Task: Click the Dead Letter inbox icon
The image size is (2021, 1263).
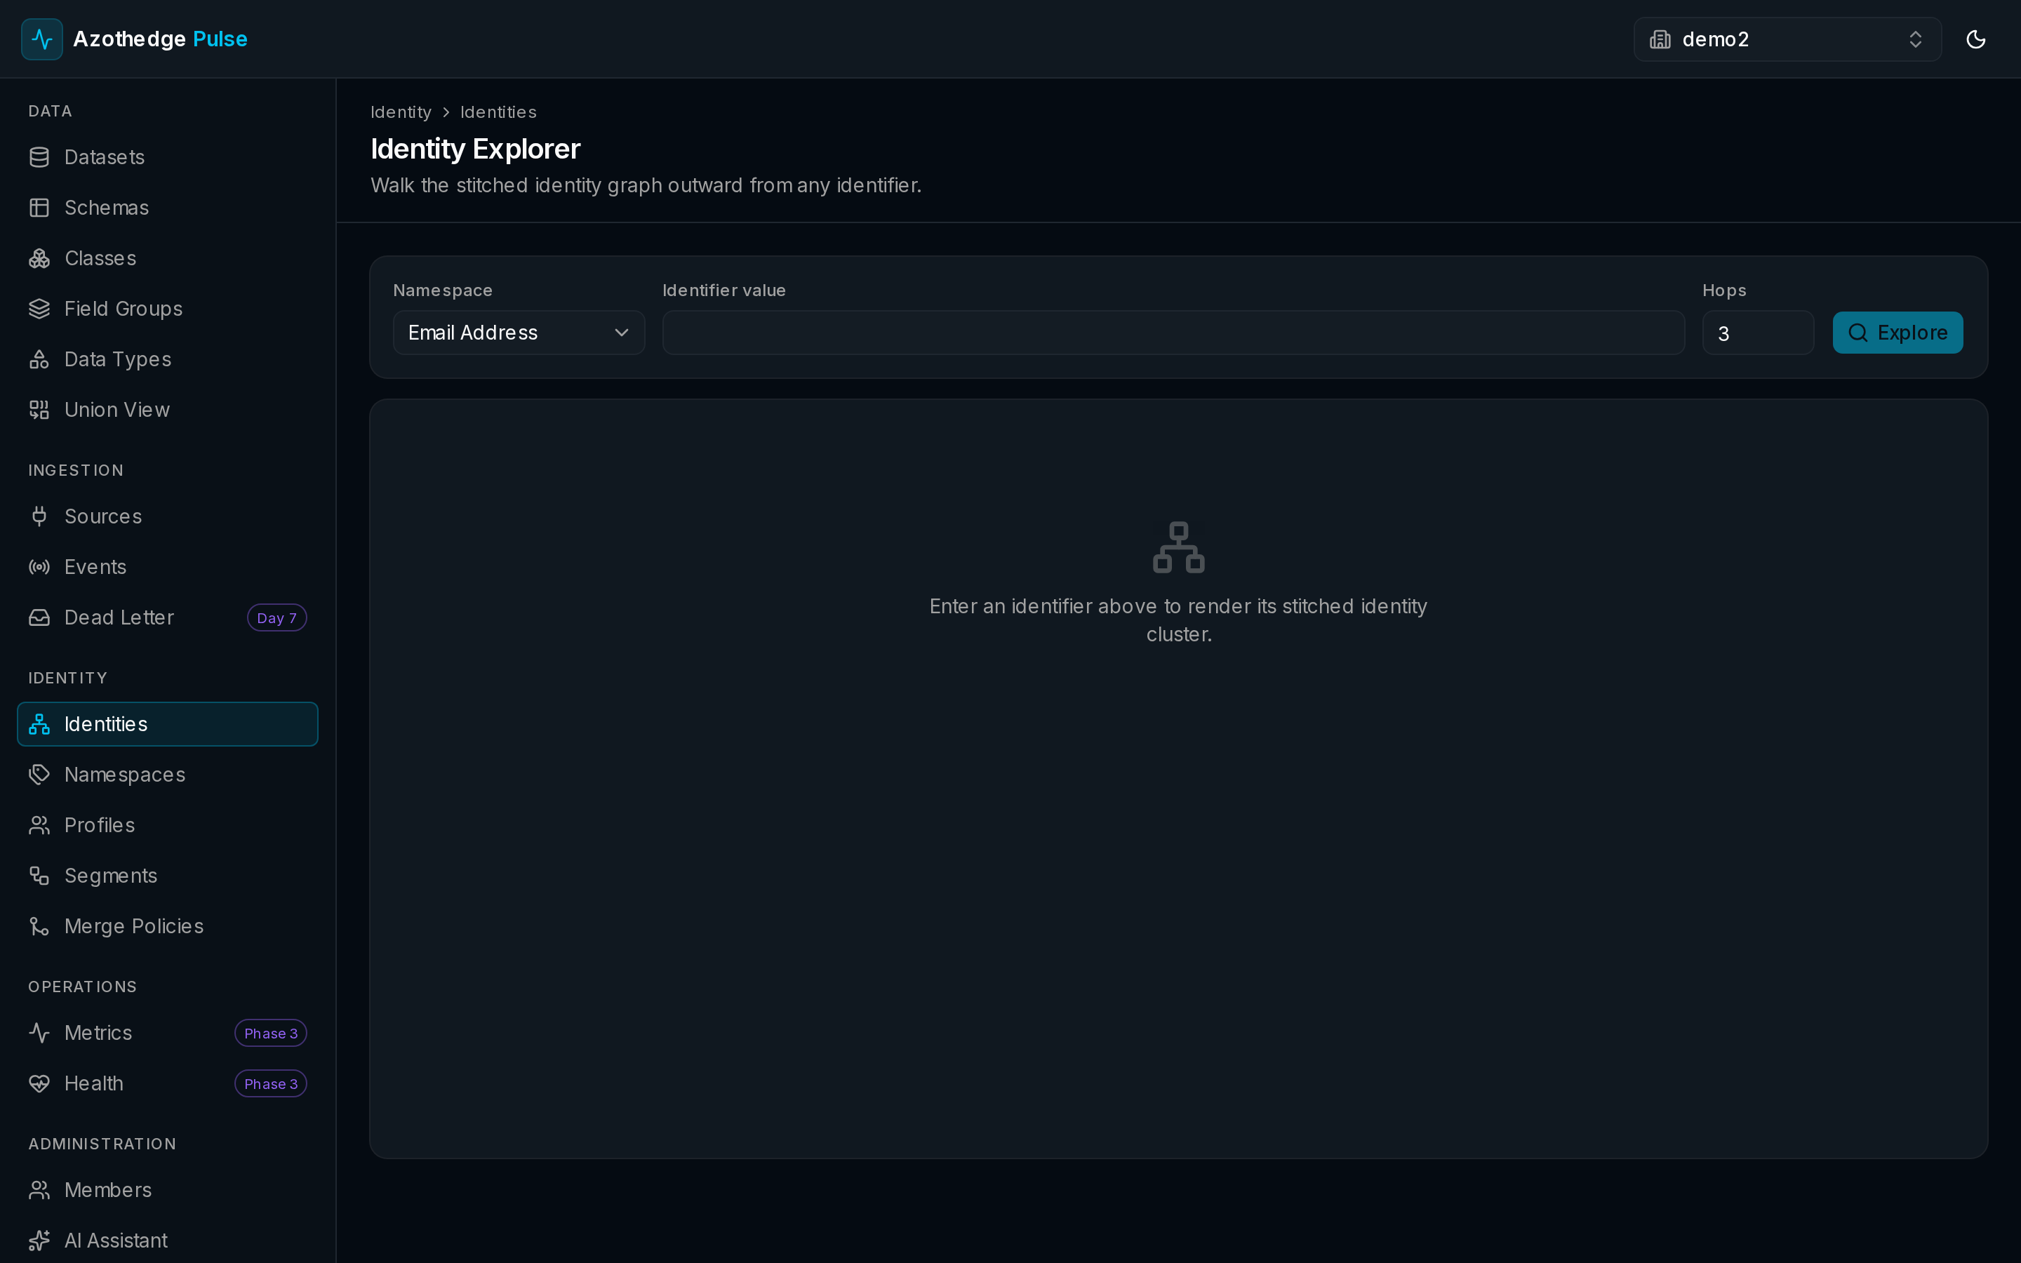Action: click(x=39, y=617)
